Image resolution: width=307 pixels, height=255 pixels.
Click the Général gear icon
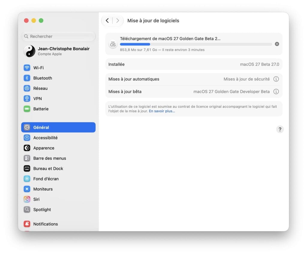click(27, 127)
